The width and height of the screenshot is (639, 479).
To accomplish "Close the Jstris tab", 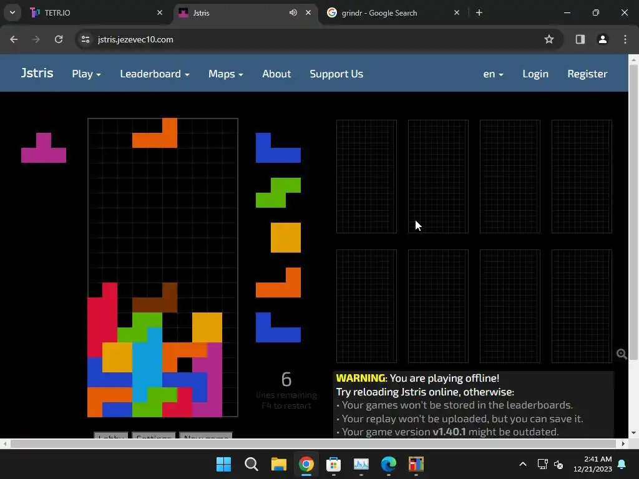I will 308,12.
